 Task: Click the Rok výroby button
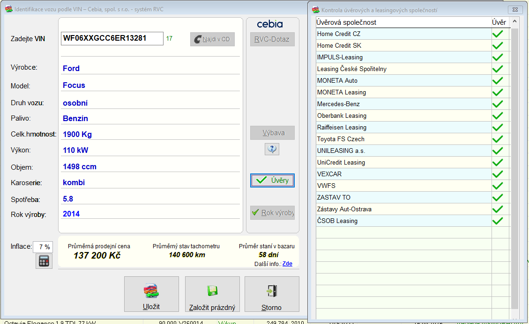click(x=272, y=213)
